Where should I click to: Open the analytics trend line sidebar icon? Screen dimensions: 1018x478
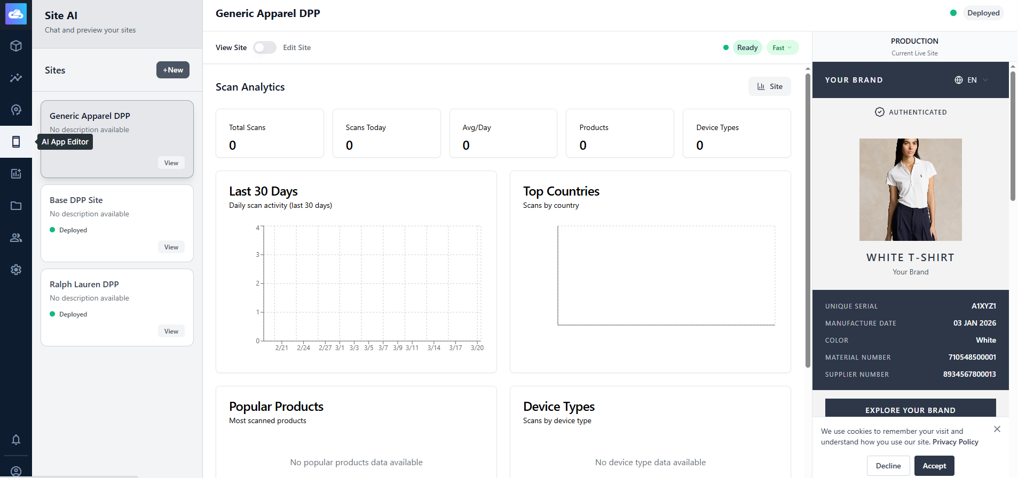pos(16,78)
